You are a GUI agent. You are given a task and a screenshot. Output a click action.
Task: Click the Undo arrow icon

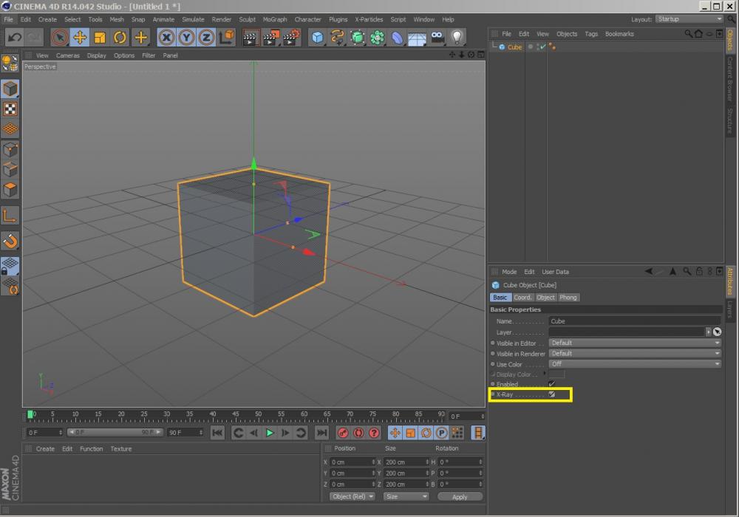[x=14, y=37]
